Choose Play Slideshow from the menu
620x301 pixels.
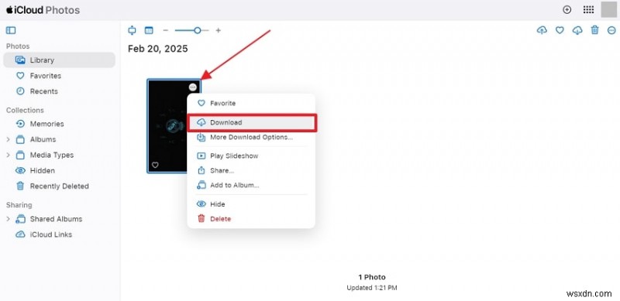click(x=251, y=156)
